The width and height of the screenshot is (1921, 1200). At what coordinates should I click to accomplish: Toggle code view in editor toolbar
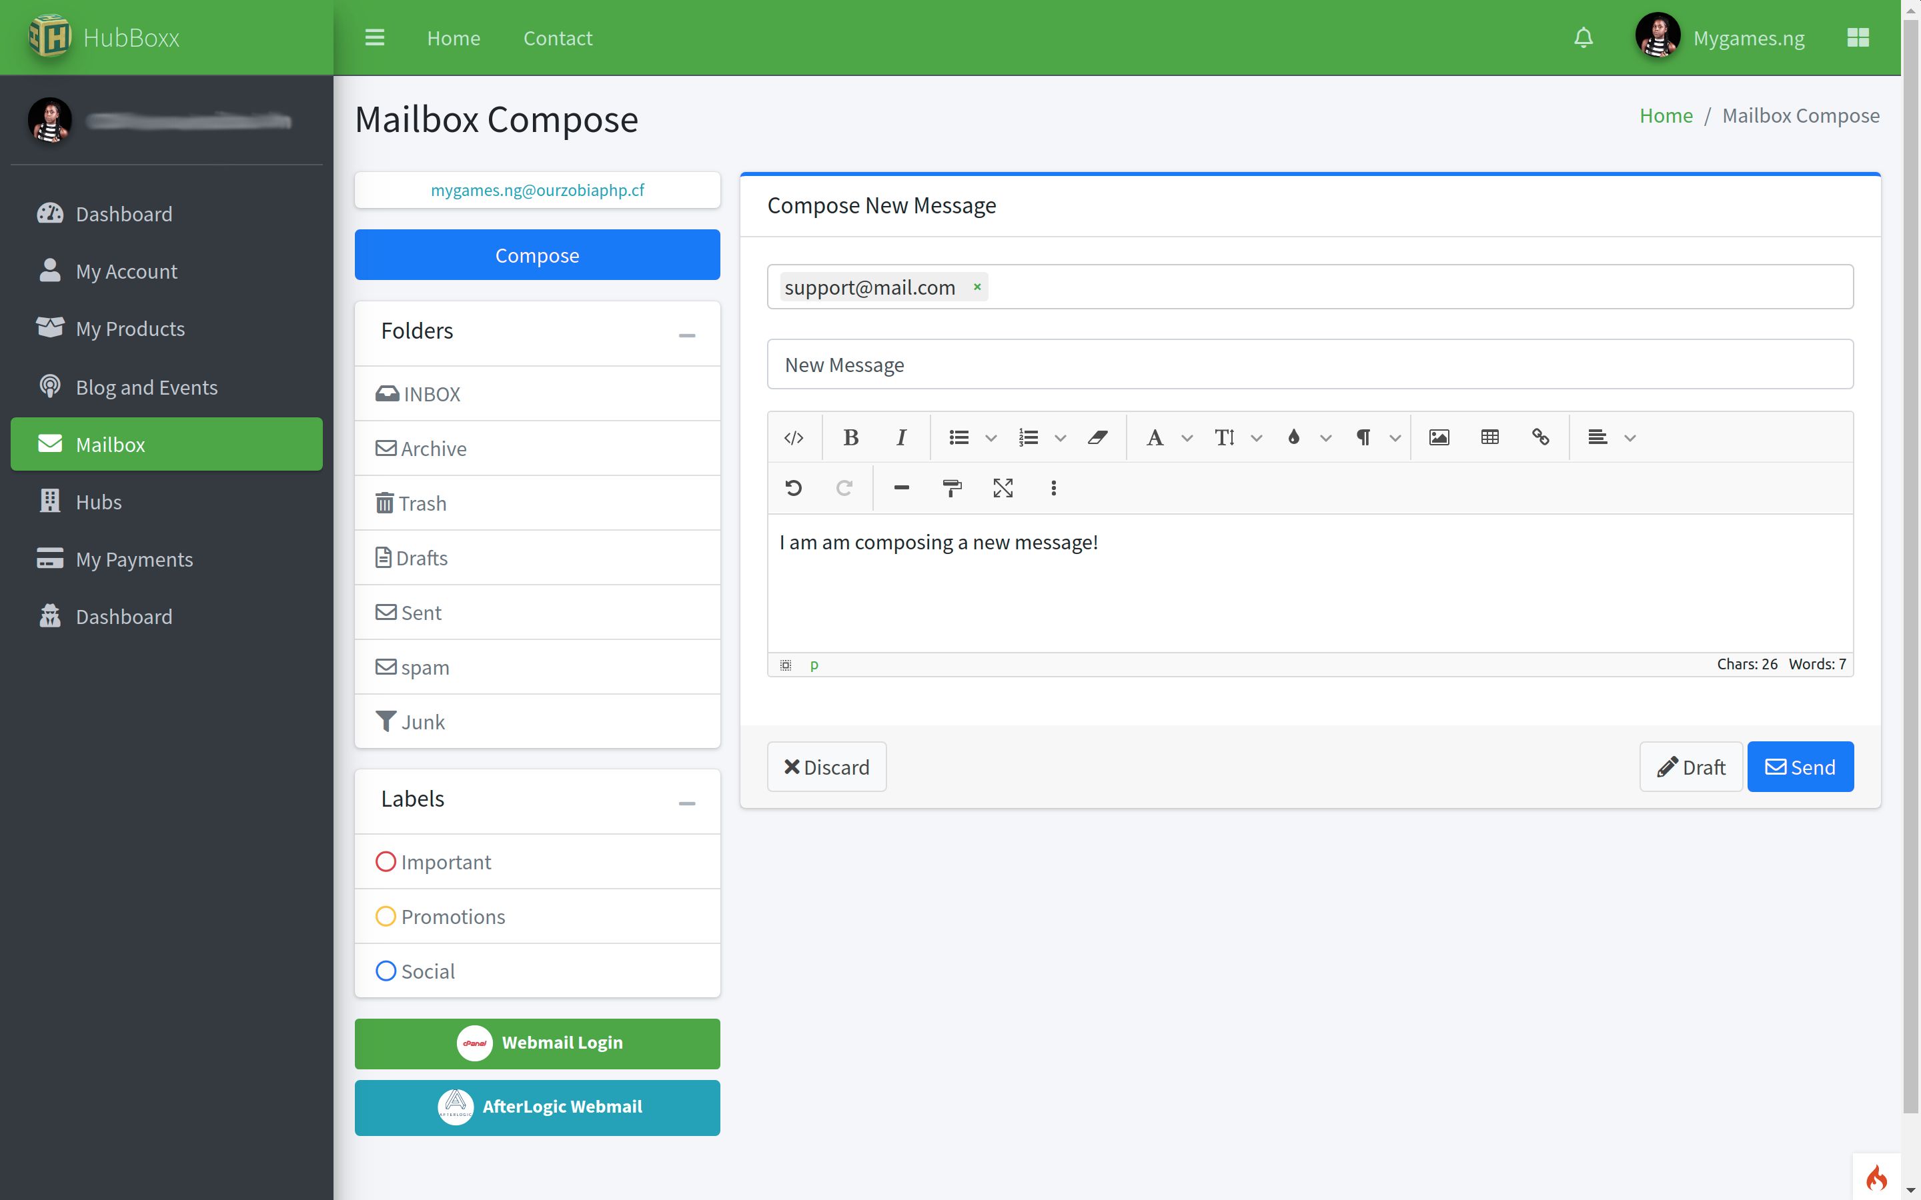pyautogui.click(x=793, y=437)
